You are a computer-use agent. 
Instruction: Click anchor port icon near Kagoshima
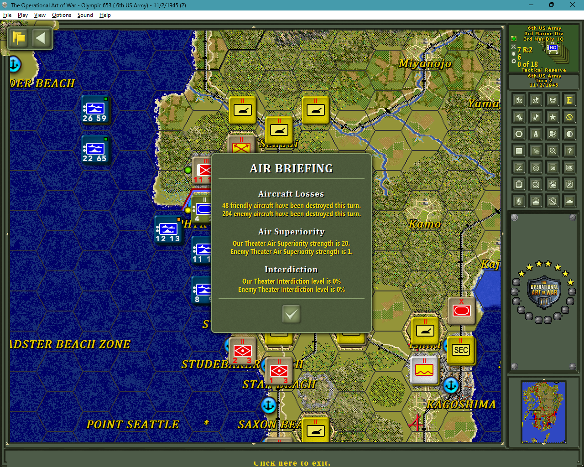click(451, 385)
